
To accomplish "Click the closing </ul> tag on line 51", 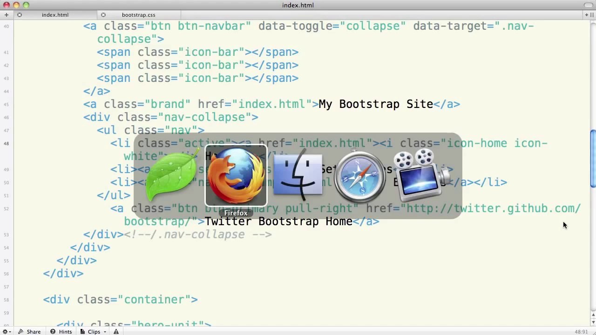I will pos(114,195).
